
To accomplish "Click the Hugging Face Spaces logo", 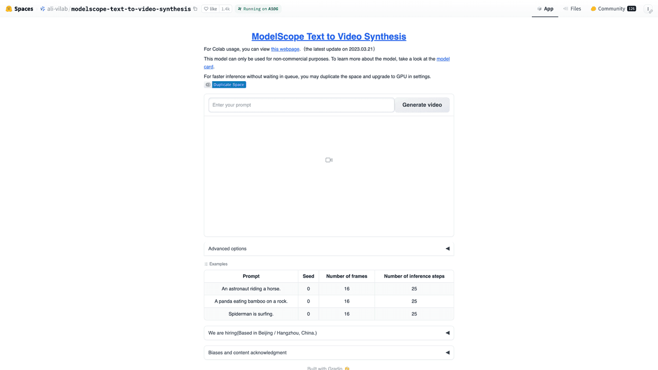I will coord(9,9).
